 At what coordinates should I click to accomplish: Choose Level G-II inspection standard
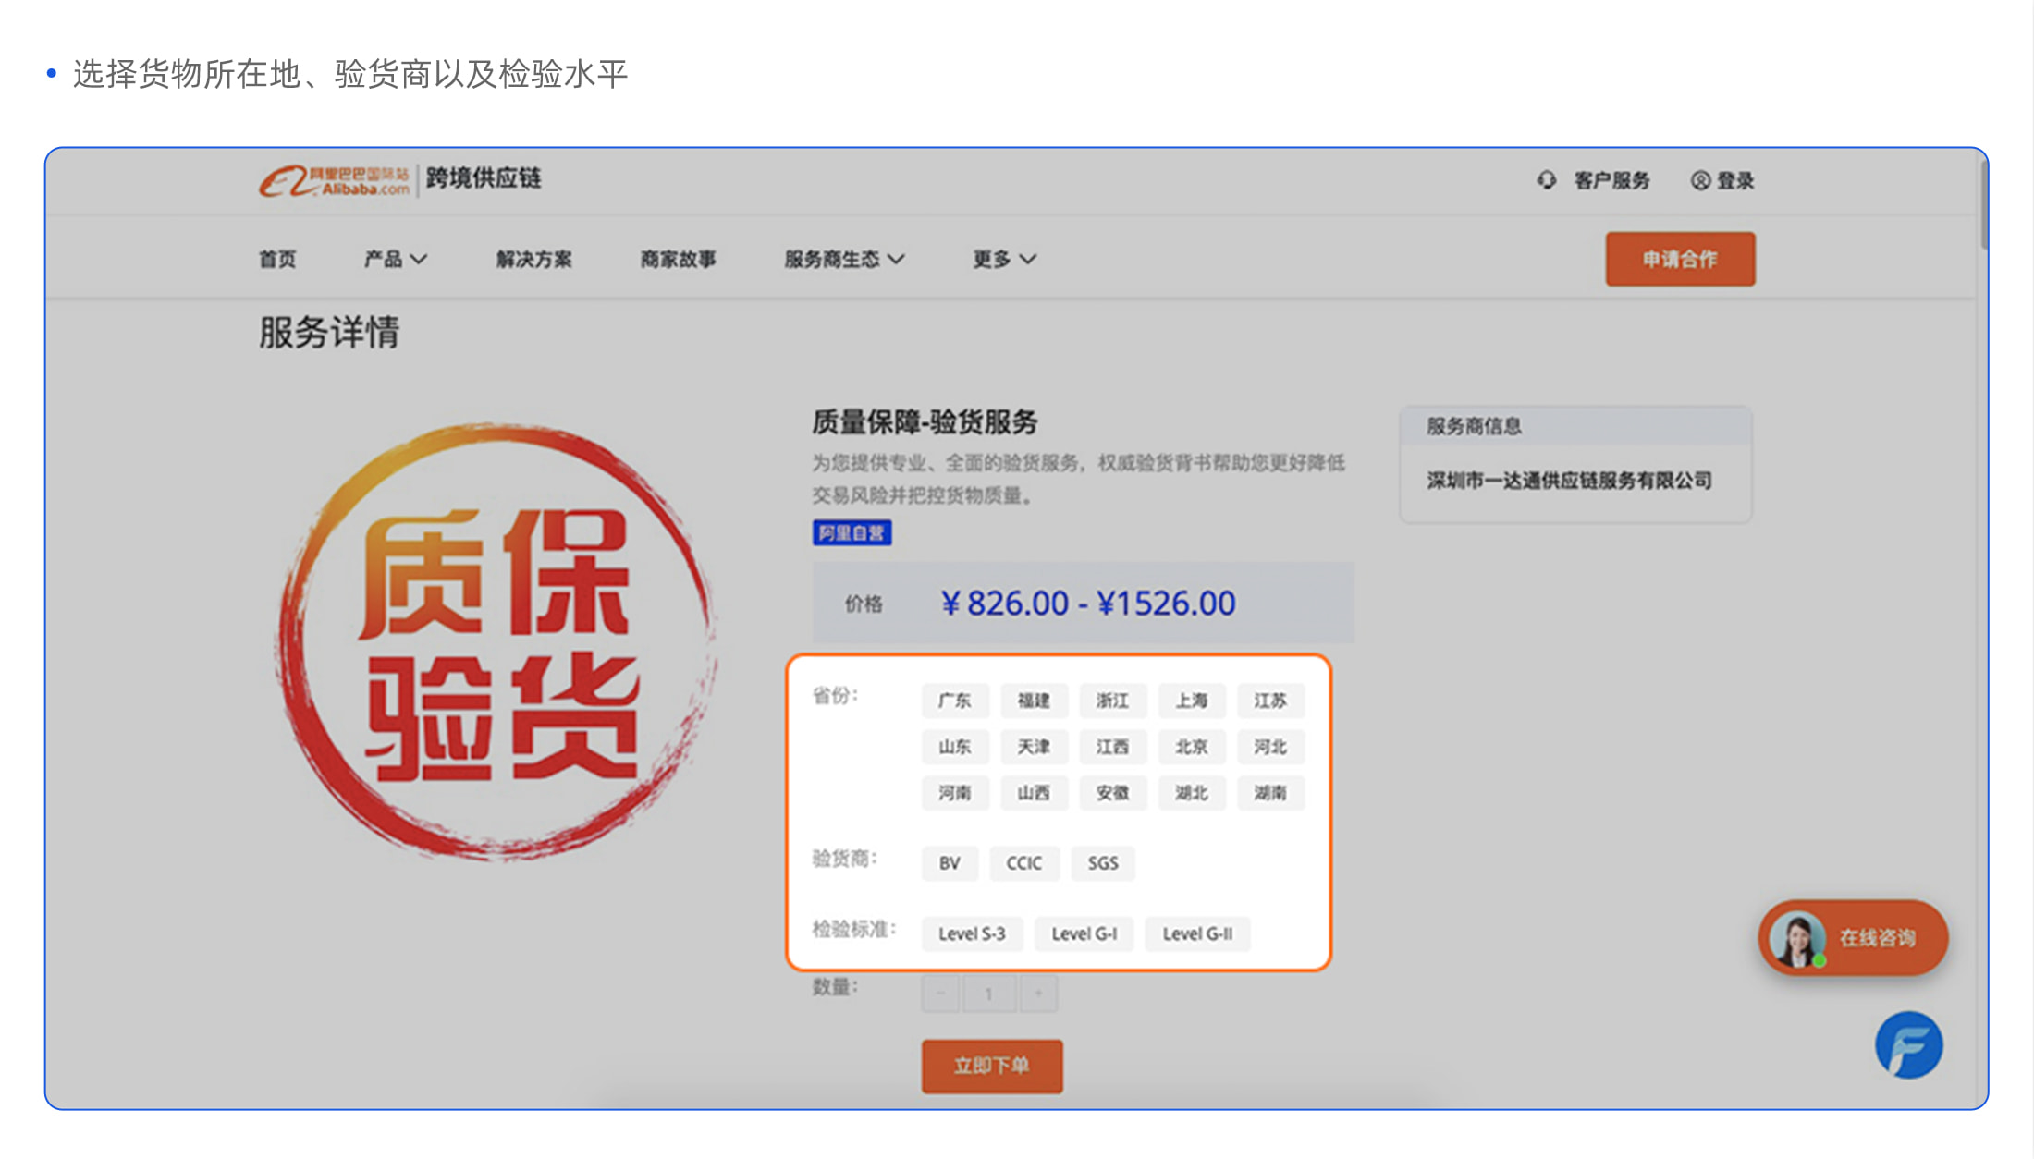pyautogui.click(x=1197, y=934)
